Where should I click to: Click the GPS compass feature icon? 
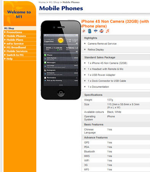(84, 31)
